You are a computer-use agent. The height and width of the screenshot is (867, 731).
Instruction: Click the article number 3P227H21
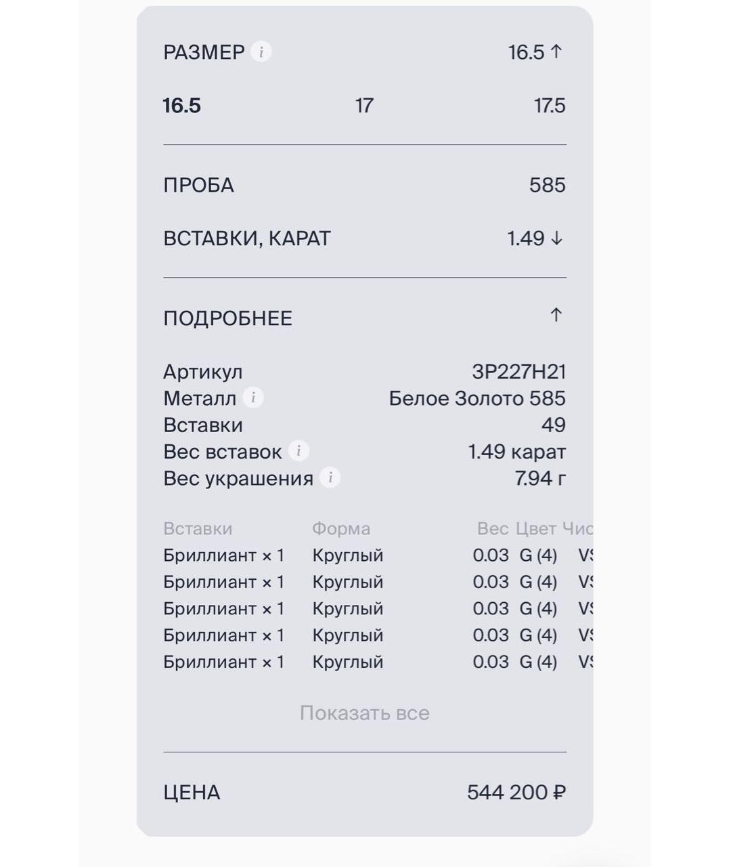518,372
